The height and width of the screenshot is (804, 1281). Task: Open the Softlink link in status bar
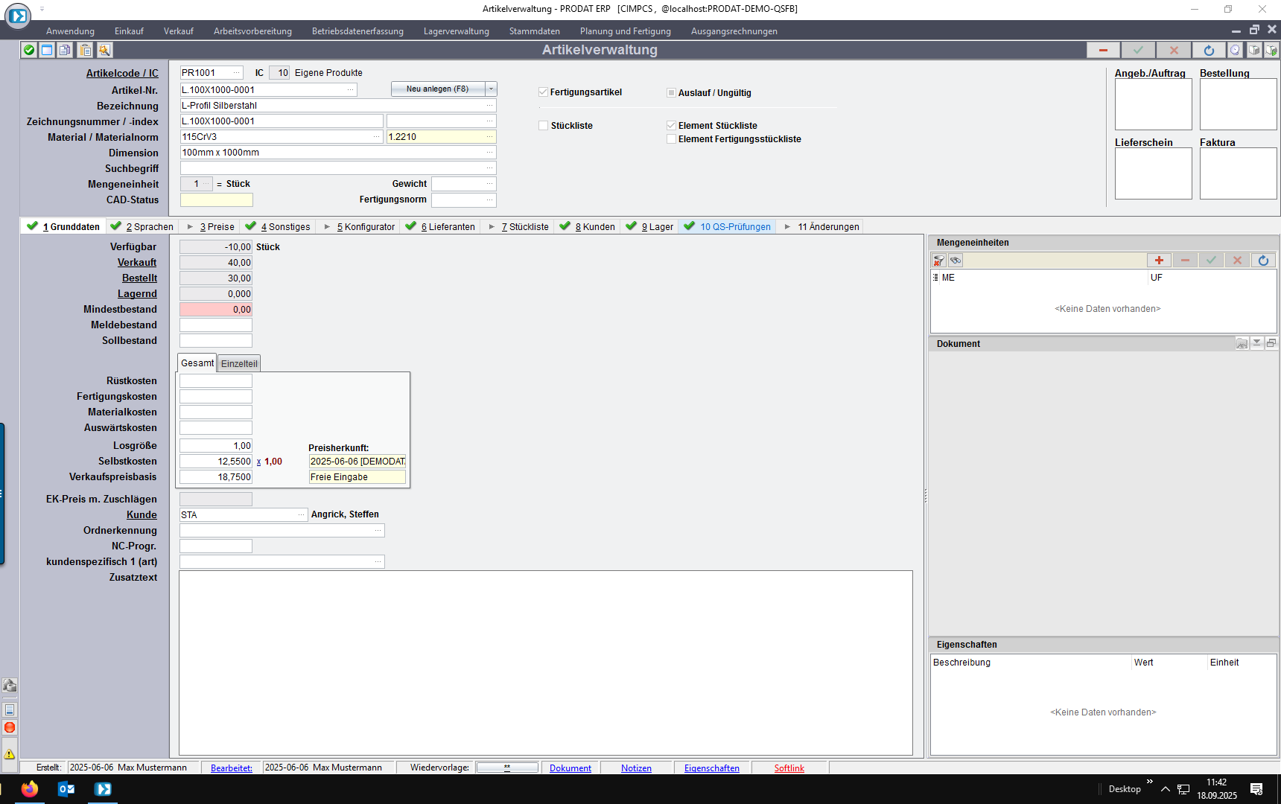click(x=789, y=768)
